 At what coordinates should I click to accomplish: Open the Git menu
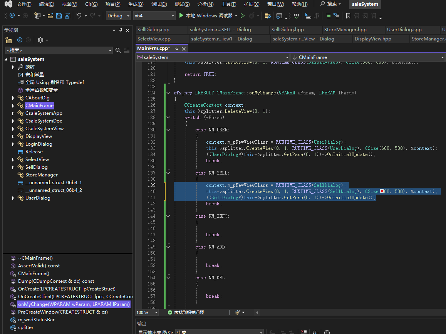91,4
